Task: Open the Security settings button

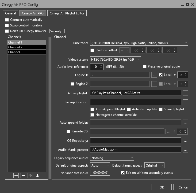Action: point(57,31)
